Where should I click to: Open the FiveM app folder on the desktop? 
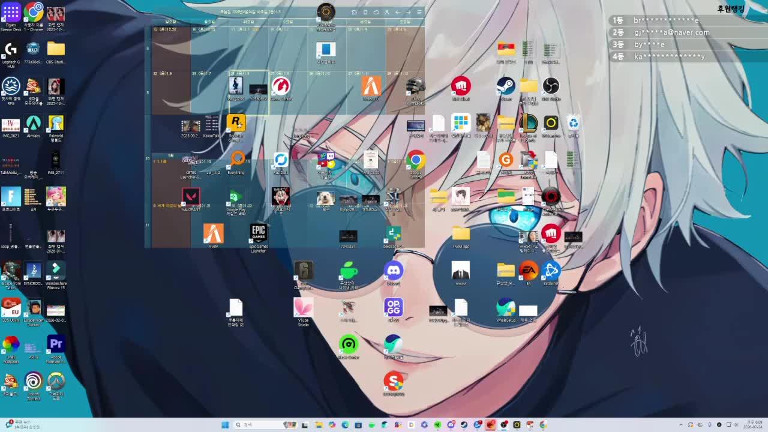point(461,237)
